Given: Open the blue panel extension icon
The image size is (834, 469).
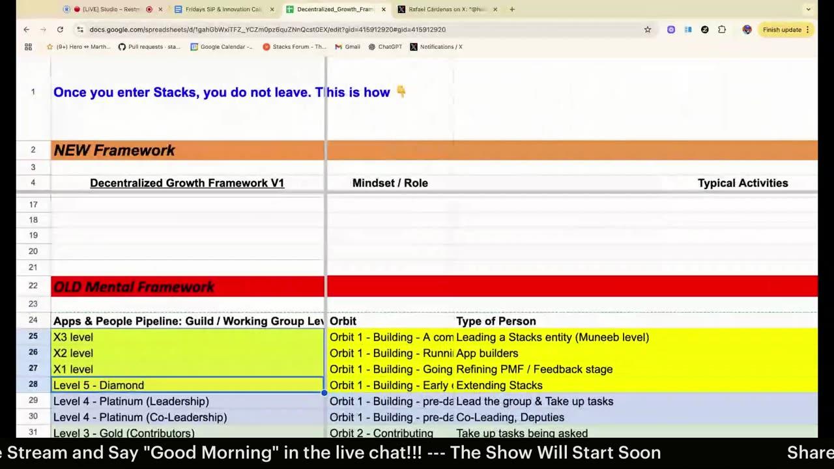Looking at the screenshot, I should [x=688, y=29].
